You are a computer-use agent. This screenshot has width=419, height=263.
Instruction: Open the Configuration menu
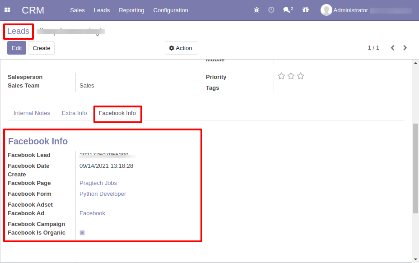[171, 10]
